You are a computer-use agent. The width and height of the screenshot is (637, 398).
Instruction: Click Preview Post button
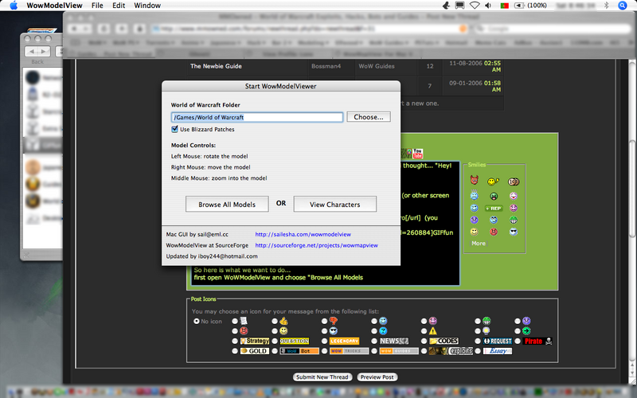pos(377,377)
